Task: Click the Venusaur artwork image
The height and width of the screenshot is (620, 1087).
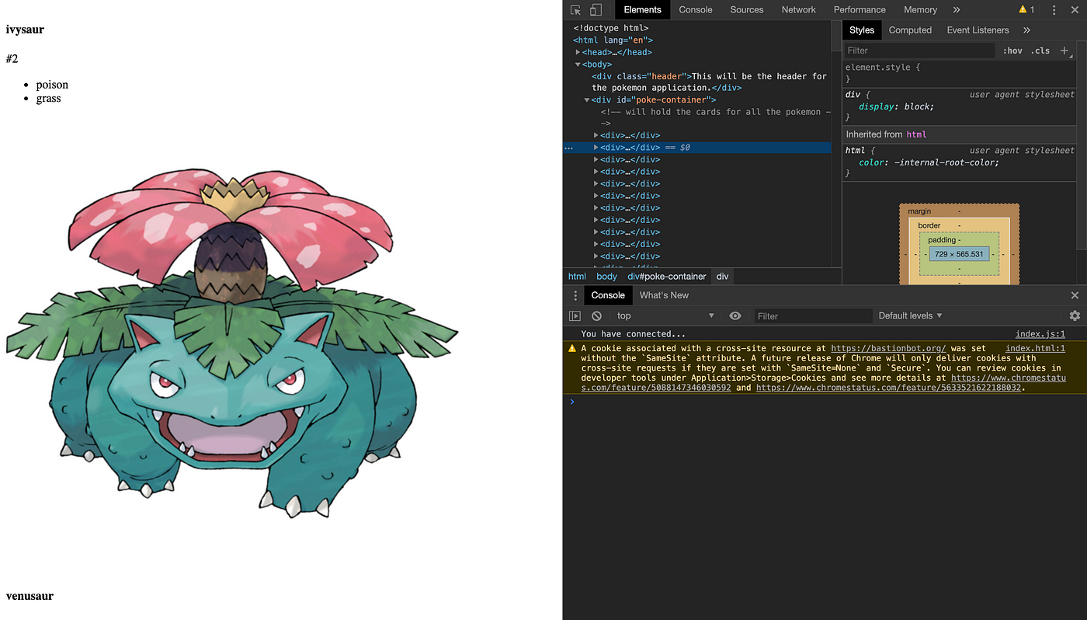Action: tap(232, 343)
